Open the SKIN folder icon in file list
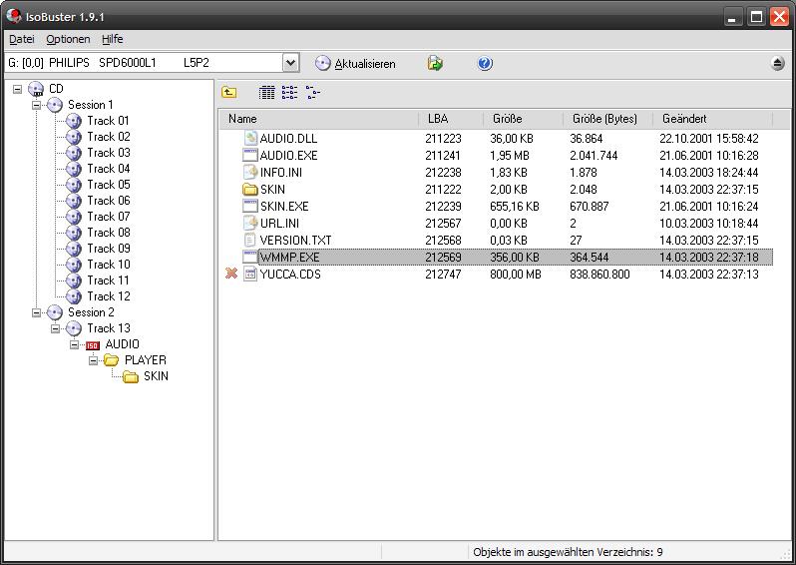 pyautogui.click(x=250, y=190)
